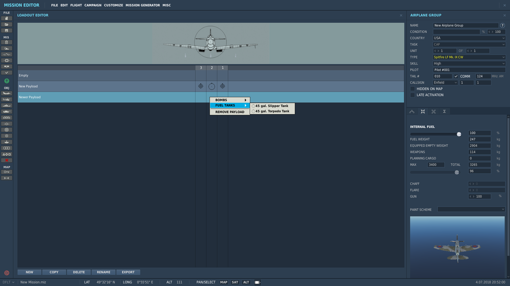
Task: Expand the Fuel Tanks submenu
Action: (230, 105)
